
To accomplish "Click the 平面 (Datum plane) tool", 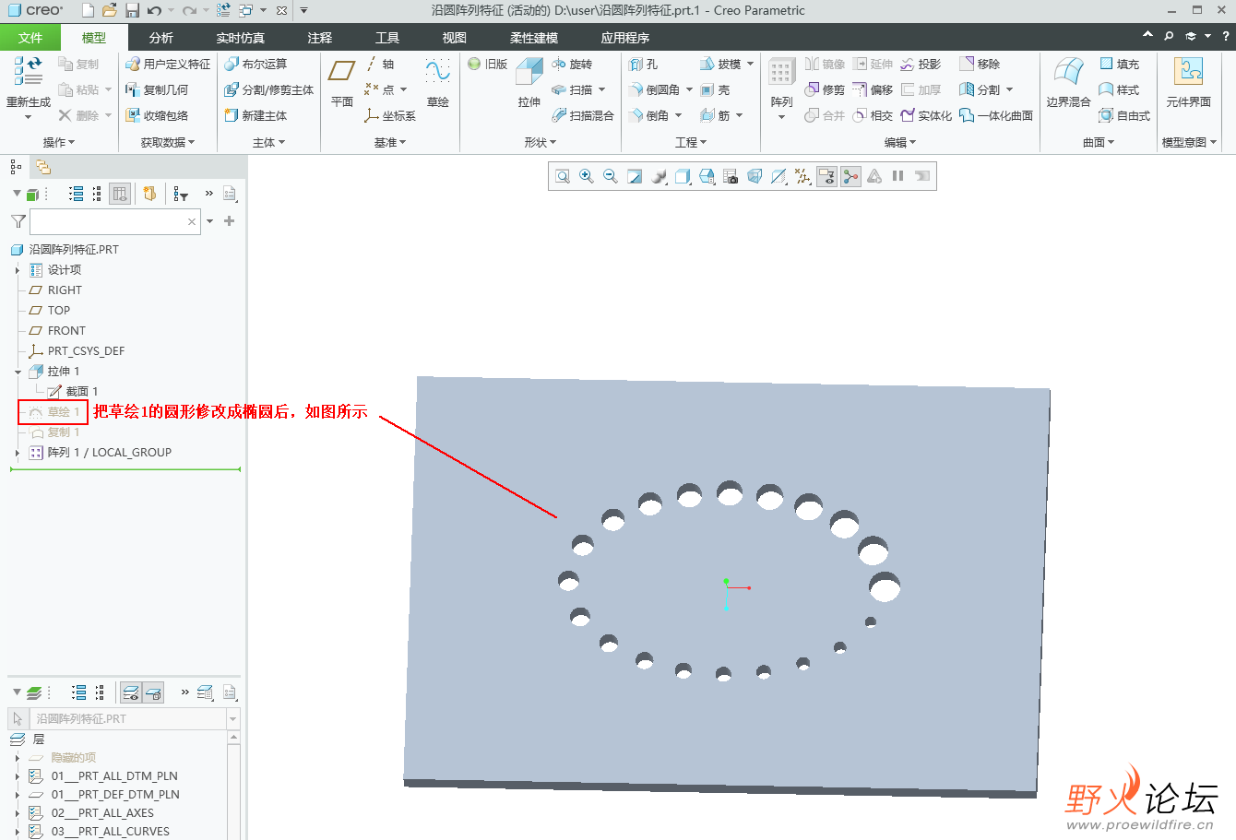I will pyautogui.click(x=342, y=82).
